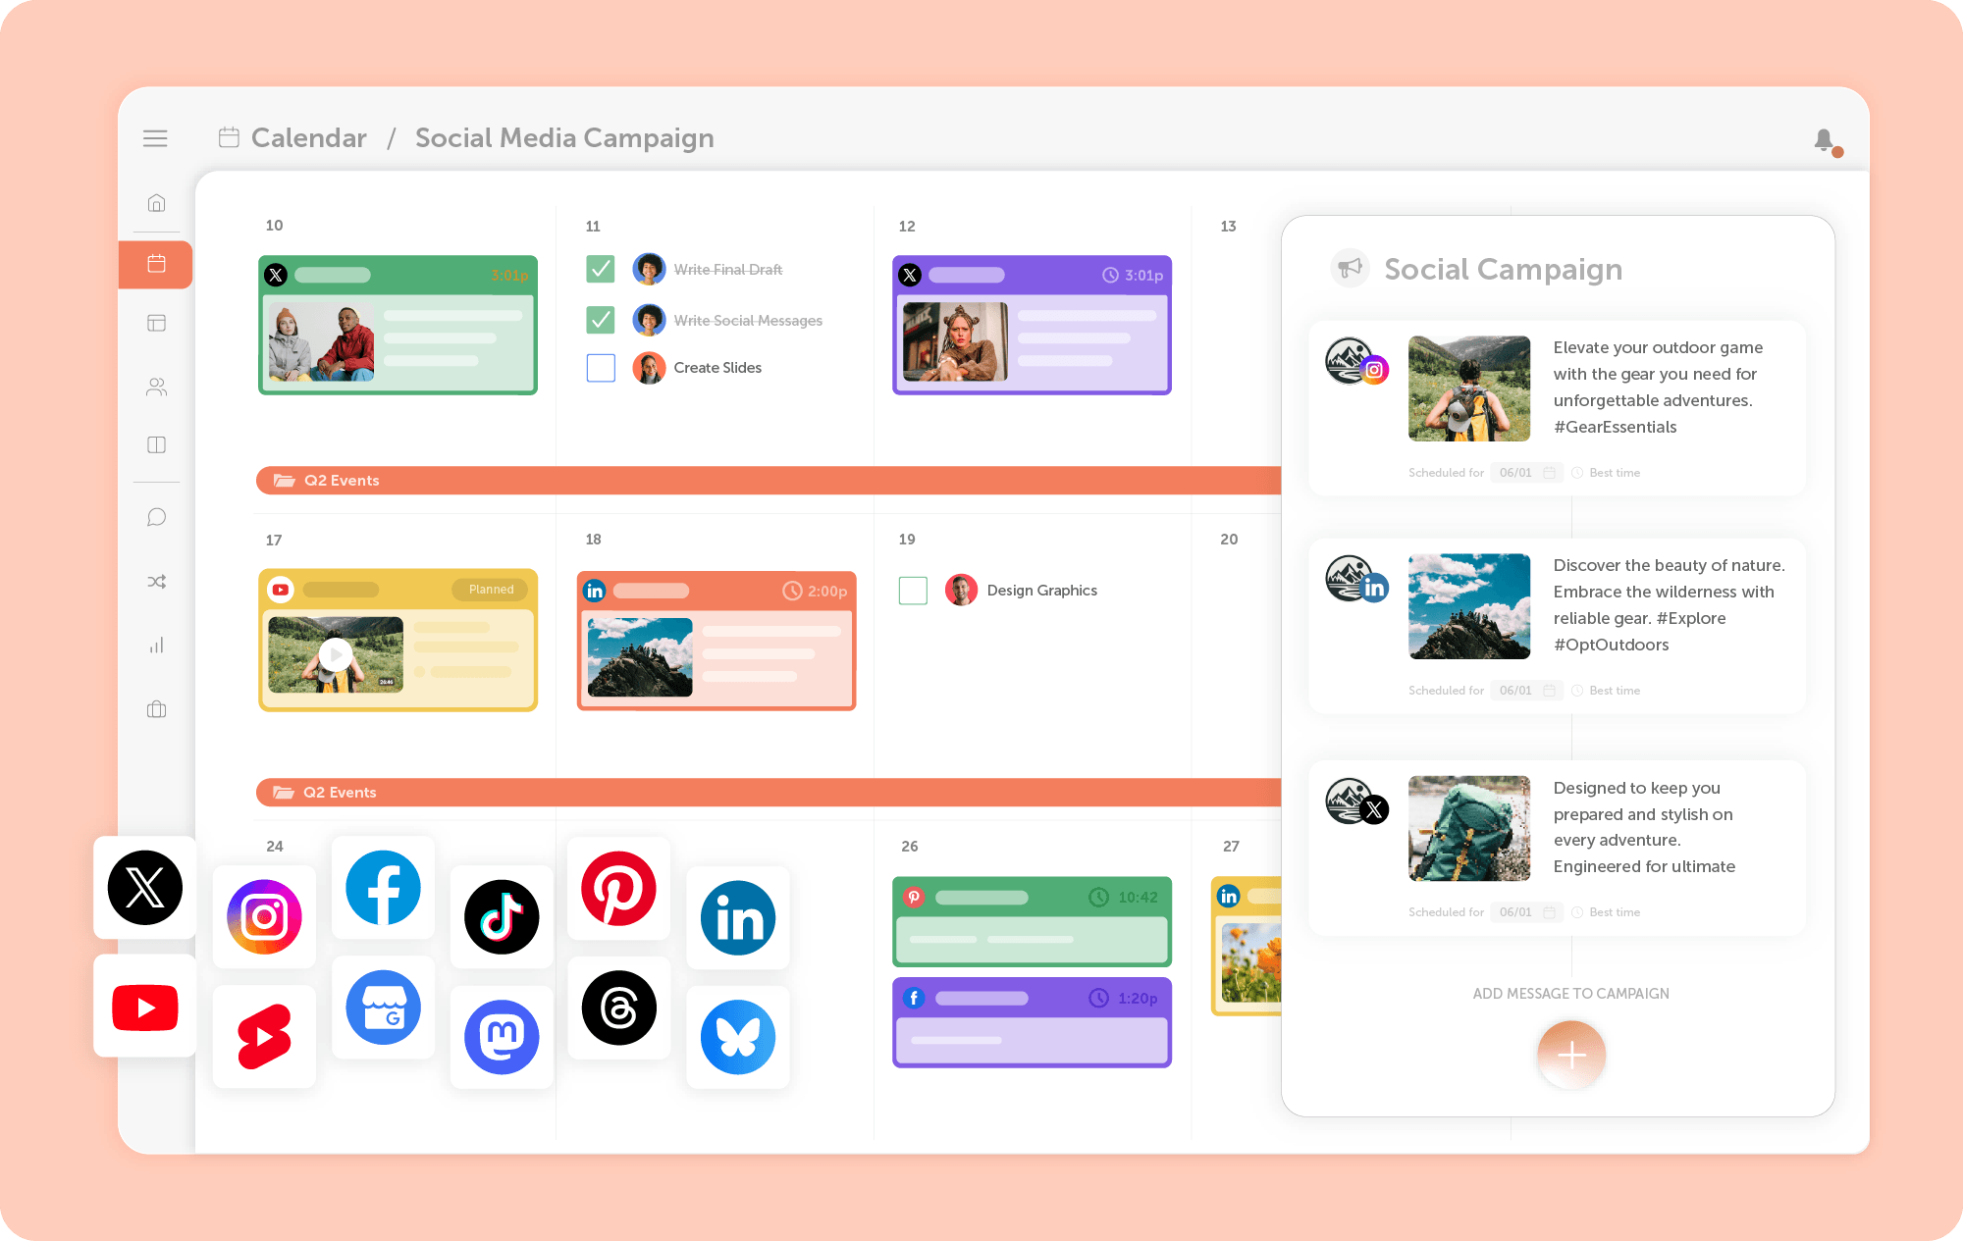Click the Instagram profile avatar in campaign

1355,361
